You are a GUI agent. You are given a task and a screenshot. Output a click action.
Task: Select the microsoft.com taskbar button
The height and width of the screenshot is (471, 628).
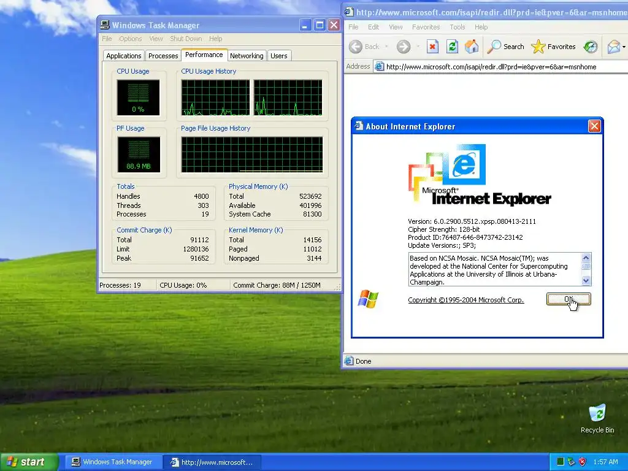click(212, 462)
